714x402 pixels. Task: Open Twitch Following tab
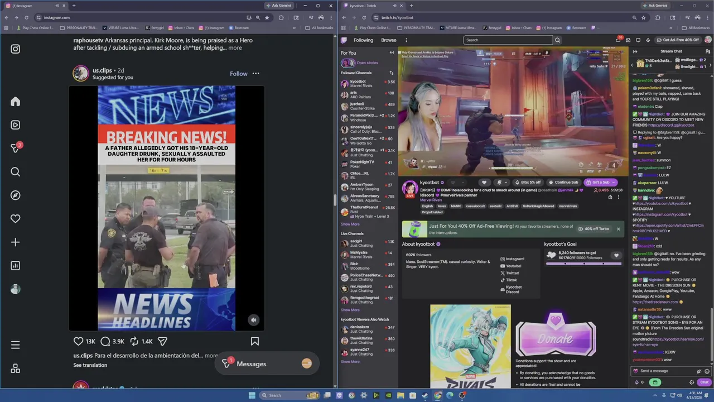click(x=363, y=40)
